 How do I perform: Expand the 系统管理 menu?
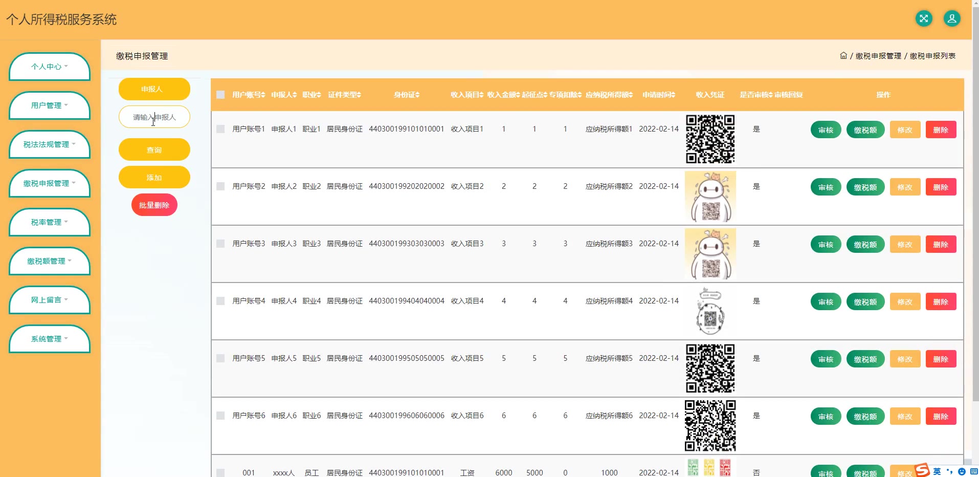pyautogui.click(x=50, y=339)
